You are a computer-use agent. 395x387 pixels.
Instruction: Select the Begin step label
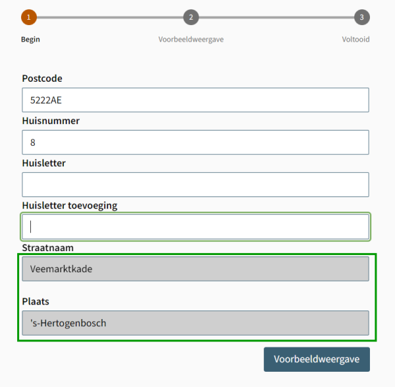[x=30, y=40]
